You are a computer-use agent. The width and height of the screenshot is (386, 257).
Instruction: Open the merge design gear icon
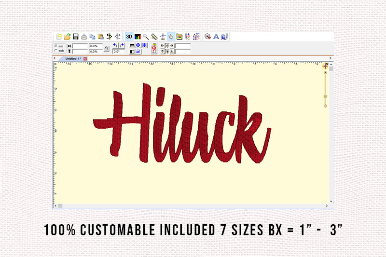[x=207, y=37]
